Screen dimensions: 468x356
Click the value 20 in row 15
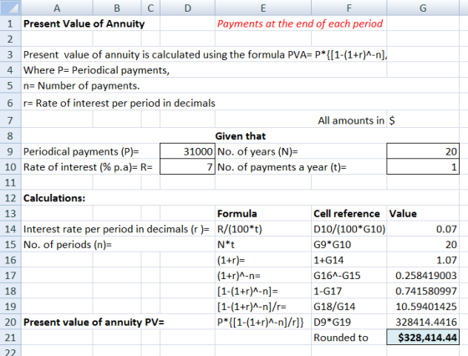coord(423,244)
